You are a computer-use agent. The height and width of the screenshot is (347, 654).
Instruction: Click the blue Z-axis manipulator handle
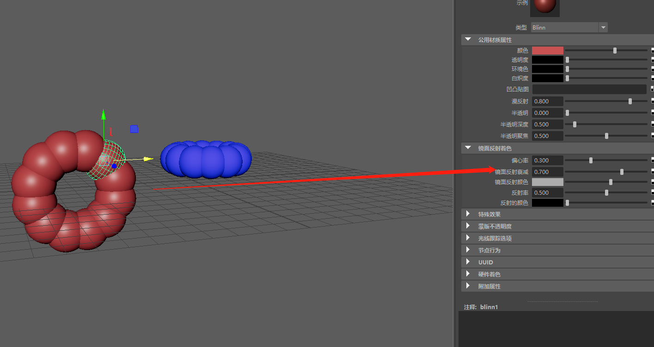pyautogui.click(x=114, y=166)
